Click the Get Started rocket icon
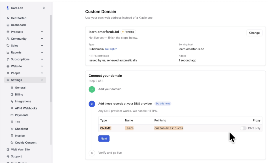This screenshot has width=268, height=163. pyautogui.click(x=8, y=18)
